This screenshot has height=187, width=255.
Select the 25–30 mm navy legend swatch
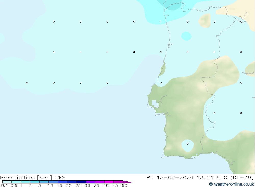click(81, 182)
